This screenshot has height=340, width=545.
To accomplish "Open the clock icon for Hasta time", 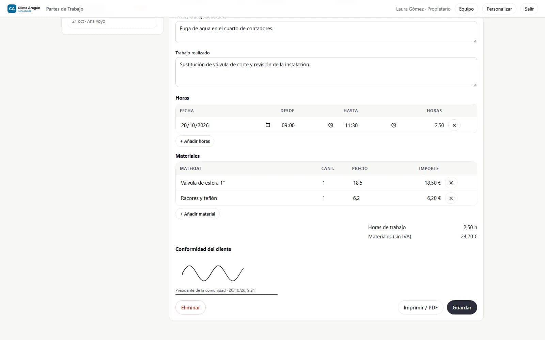I will [x=393, y=125].
